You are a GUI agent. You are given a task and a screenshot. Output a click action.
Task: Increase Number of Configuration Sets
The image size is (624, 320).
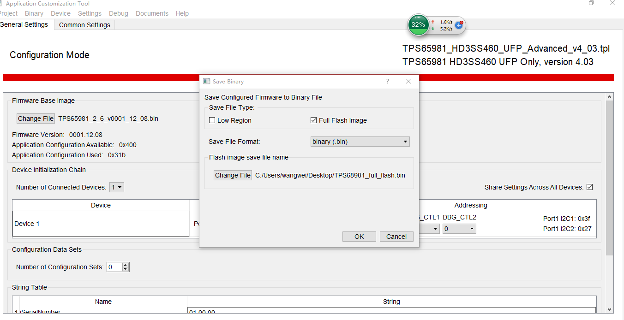126,265
